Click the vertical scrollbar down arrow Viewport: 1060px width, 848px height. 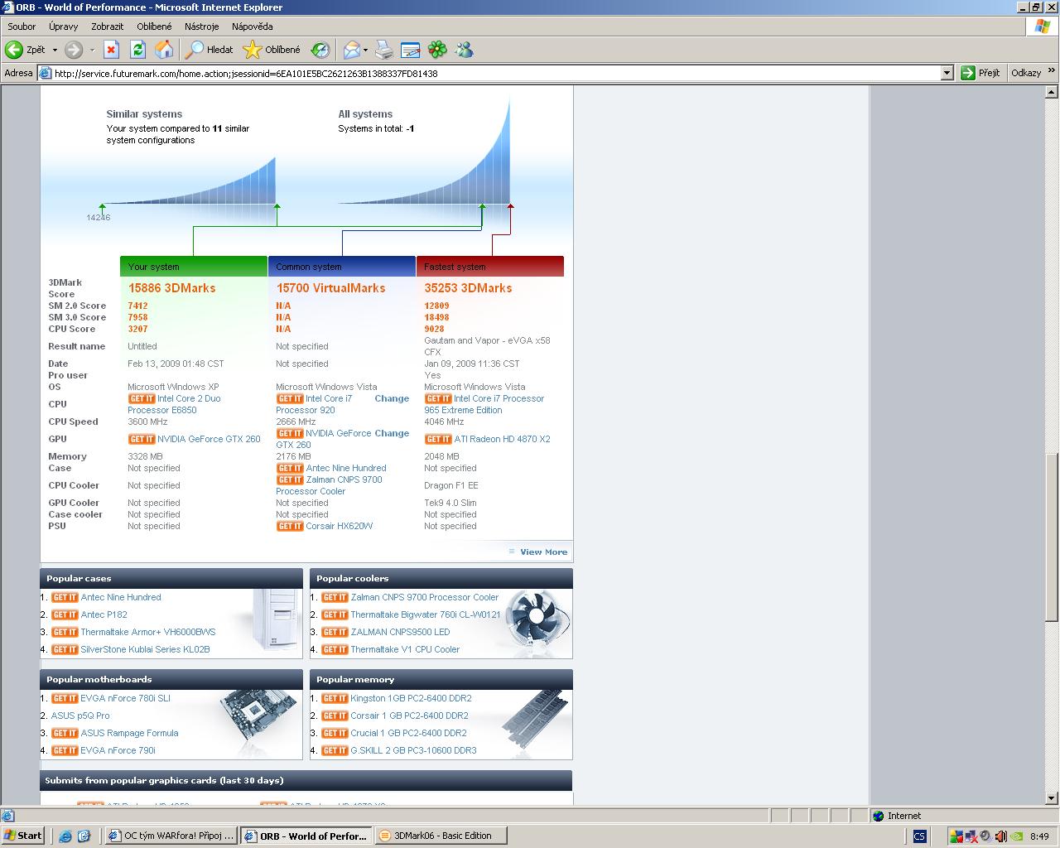tap(1053, 798)
